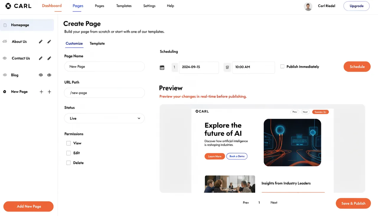
Task: Click the gray icon left of About Us
Action: [x=5, y=42]
